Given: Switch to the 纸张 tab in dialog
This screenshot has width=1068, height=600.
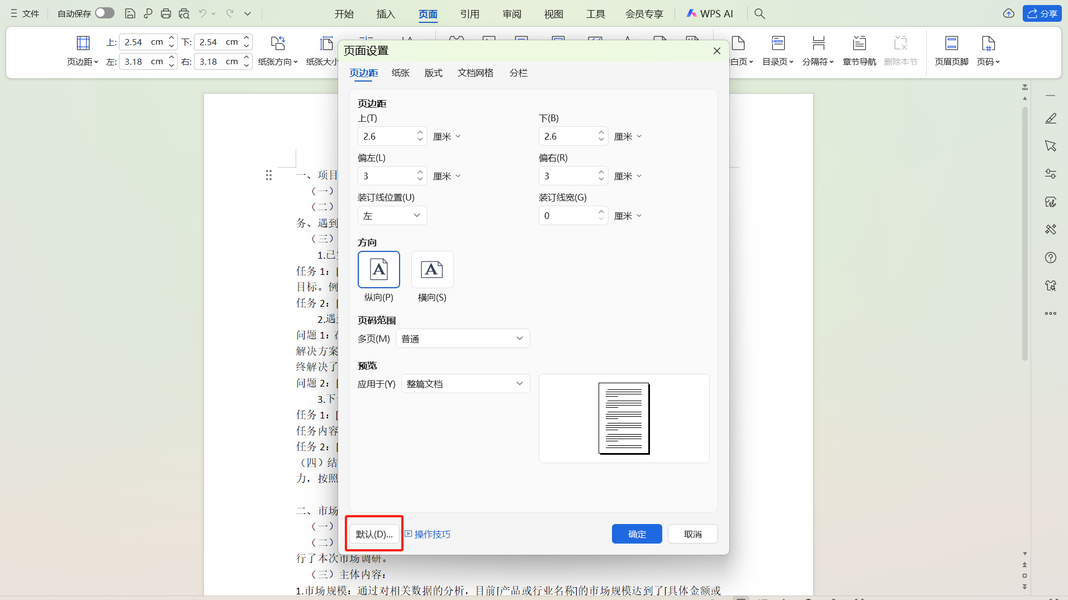Looking at the screenshot, I should click(400, 73).
